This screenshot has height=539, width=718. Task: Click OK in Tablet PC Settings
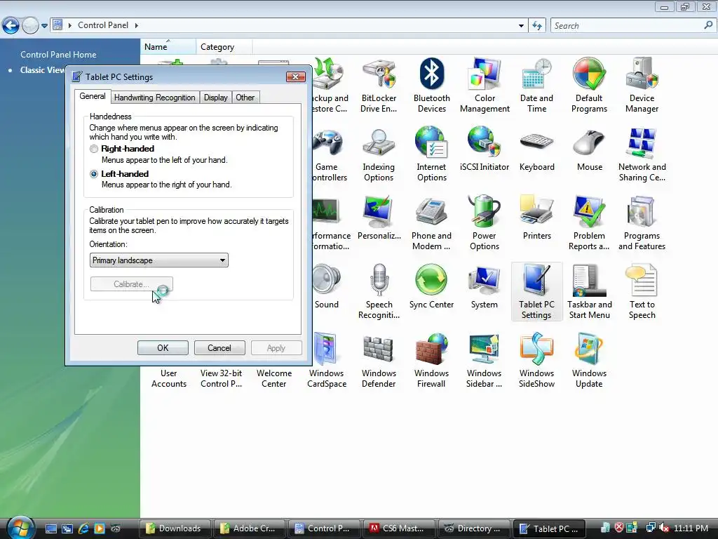[x=163, y=348]
